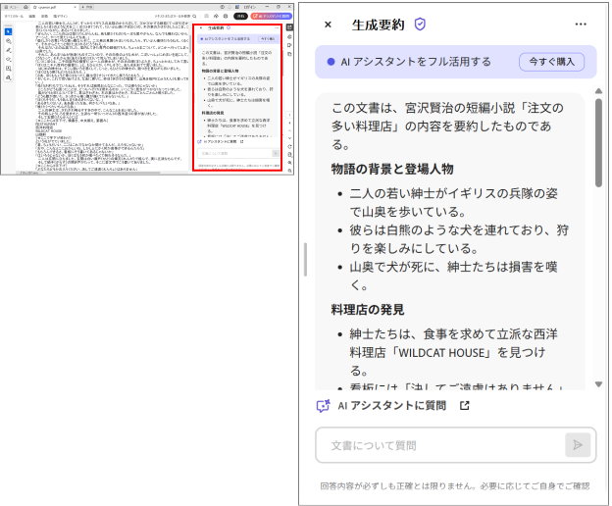Image resolution: width=612 pixels, height=506 pixels.
Task: Click the grip handle on enlarged panel's left edge
Action: [305, 260]
